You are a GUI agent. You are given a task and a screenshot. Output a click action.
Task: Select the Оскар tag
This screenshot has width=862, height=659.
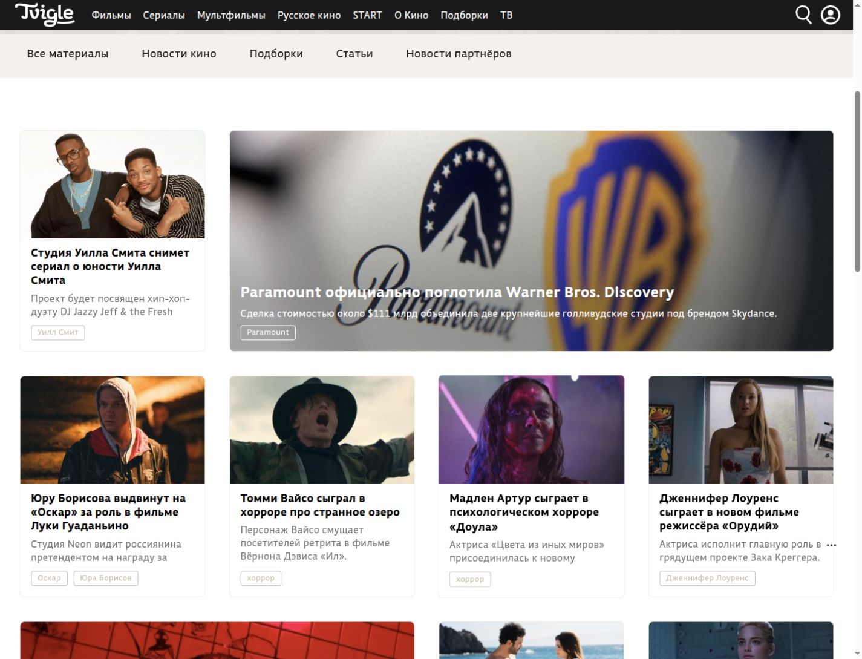point(49,578)
